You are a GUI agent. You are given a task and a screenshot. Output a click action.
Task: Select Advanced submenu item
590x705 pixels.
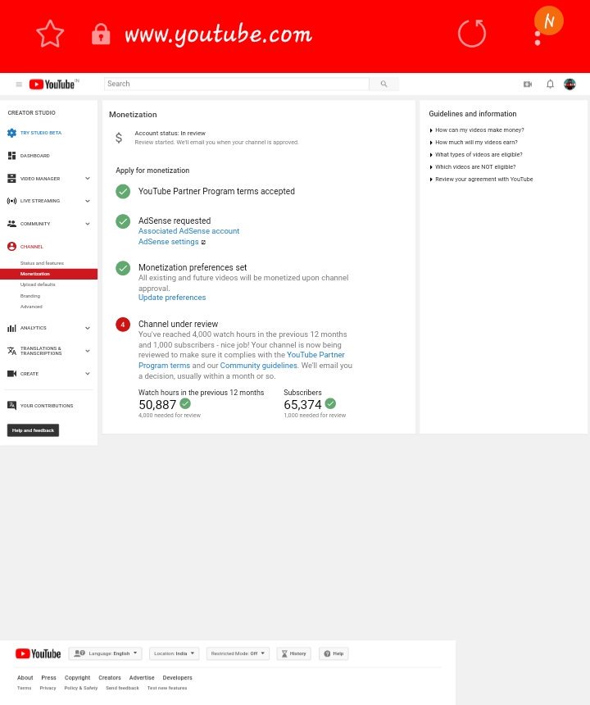31,307
